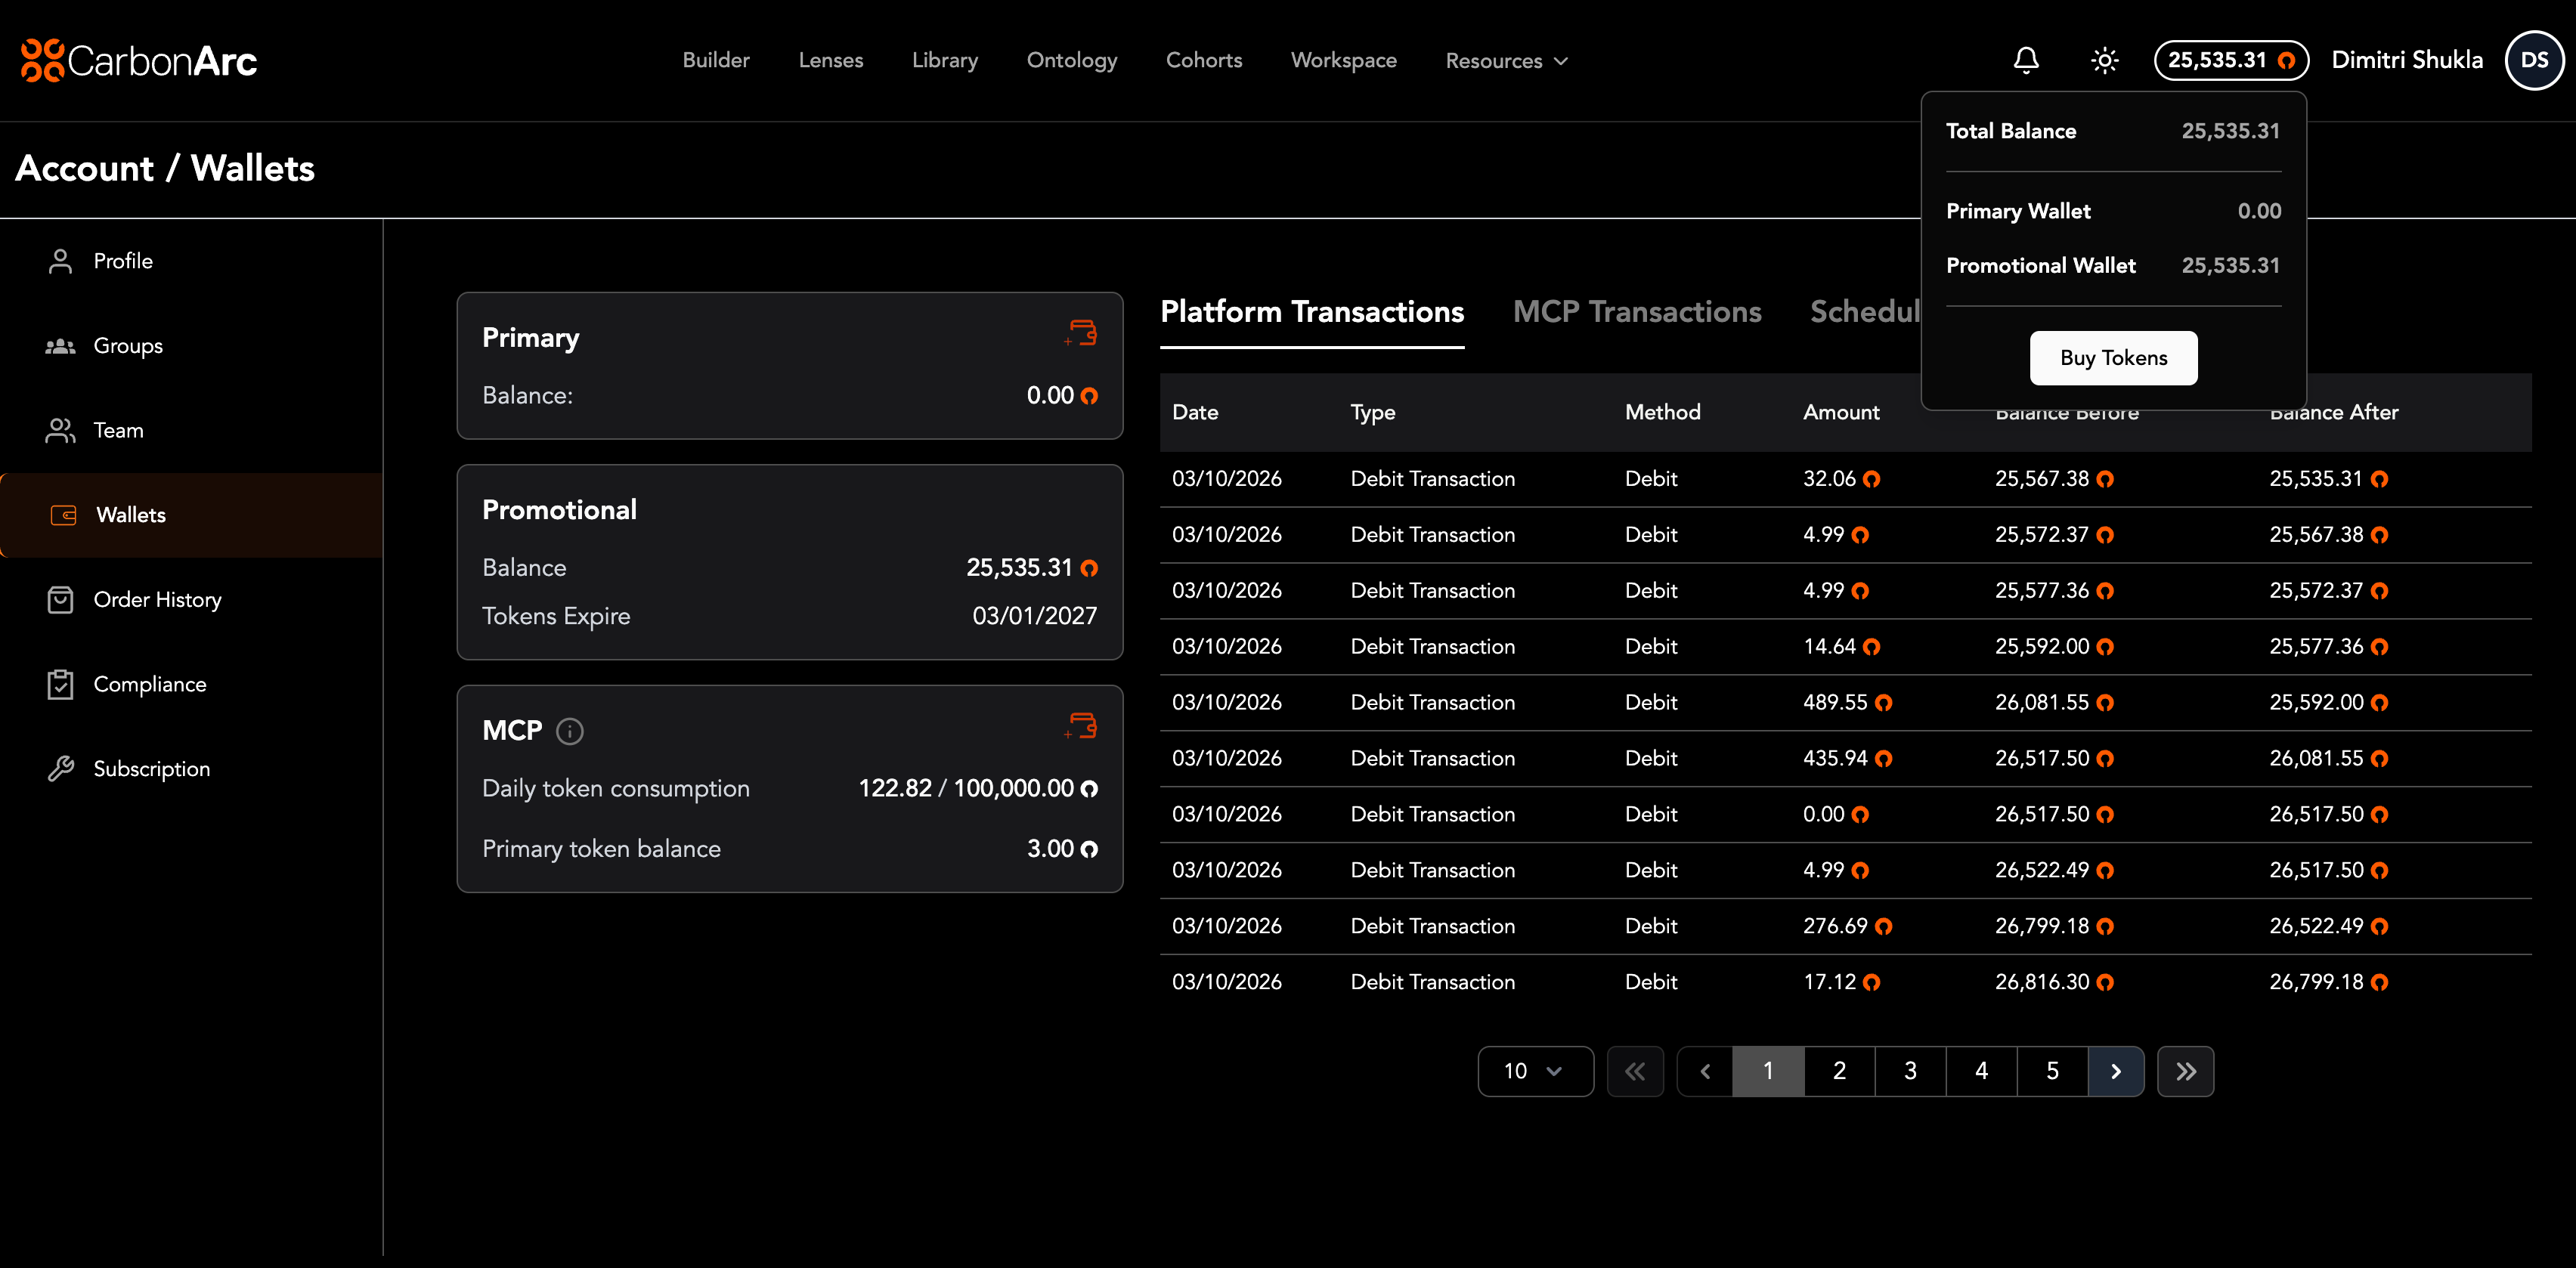The height and width of the screenshot is (1268, 2576).
Task: Click the CarbonArc logo
Action: pyautogui.click(x=139, y=60)
